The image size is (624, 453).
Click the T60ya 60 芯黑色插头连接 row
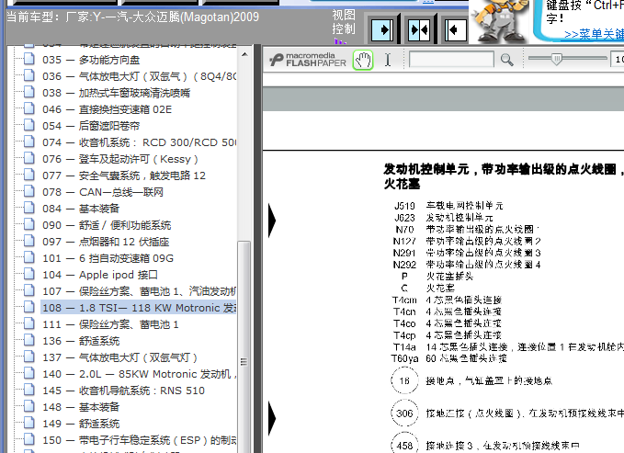point(448,358)
